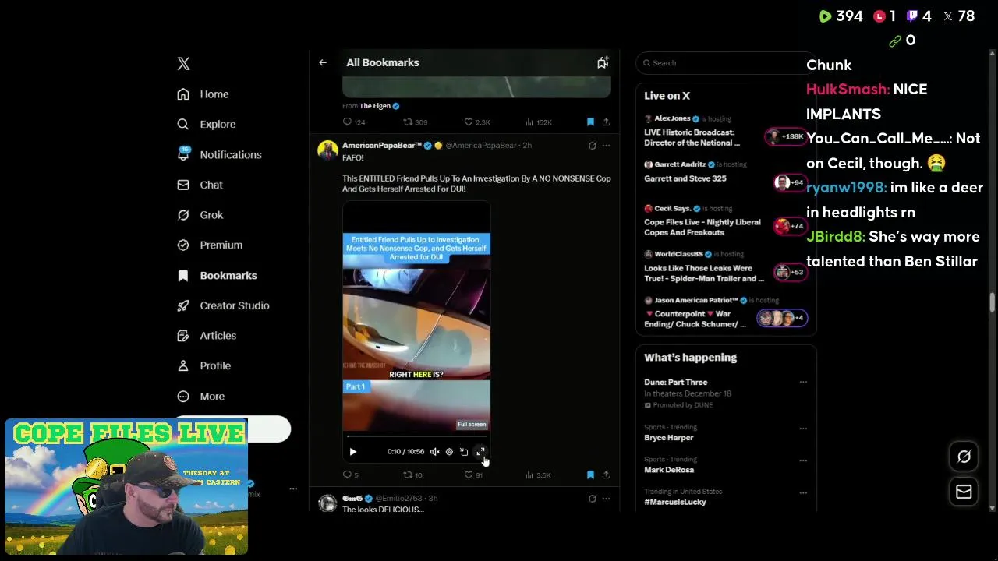Viewport: 998px width, 561px height.
Task: View analytics showing 3.6K views
Action: pos(538,475)
